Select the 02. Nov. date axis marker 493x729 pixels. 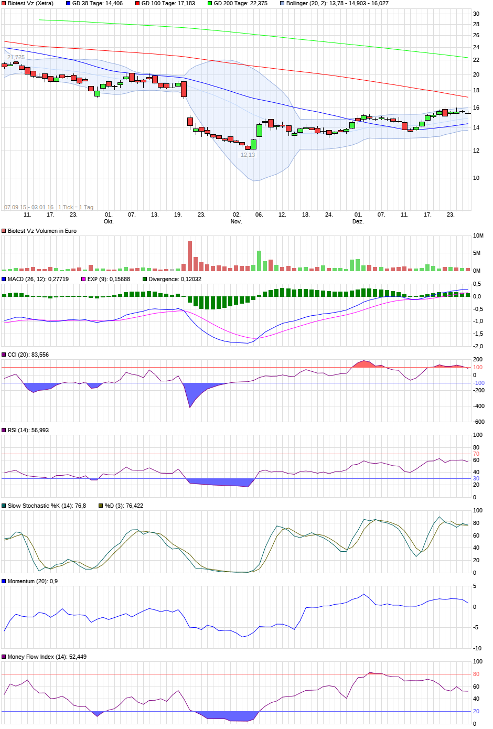coord(236,218)
